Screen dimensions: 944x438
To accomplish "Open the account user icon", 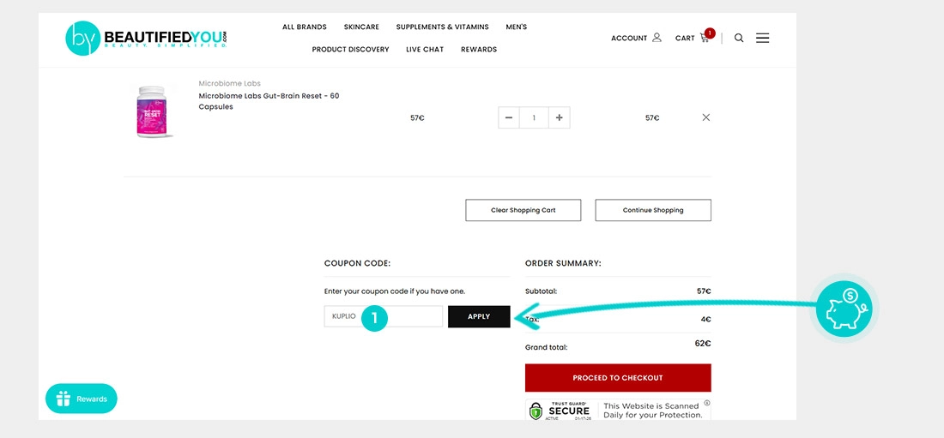I will pyautogui.click(x=657, y=38).
